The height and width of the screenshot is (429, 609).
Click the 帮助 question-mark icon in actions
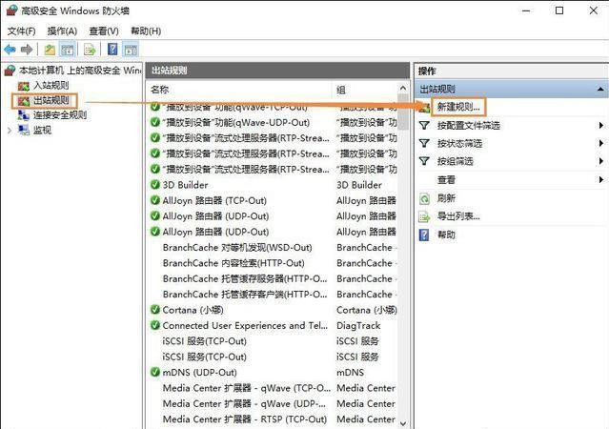click(424, 235)
